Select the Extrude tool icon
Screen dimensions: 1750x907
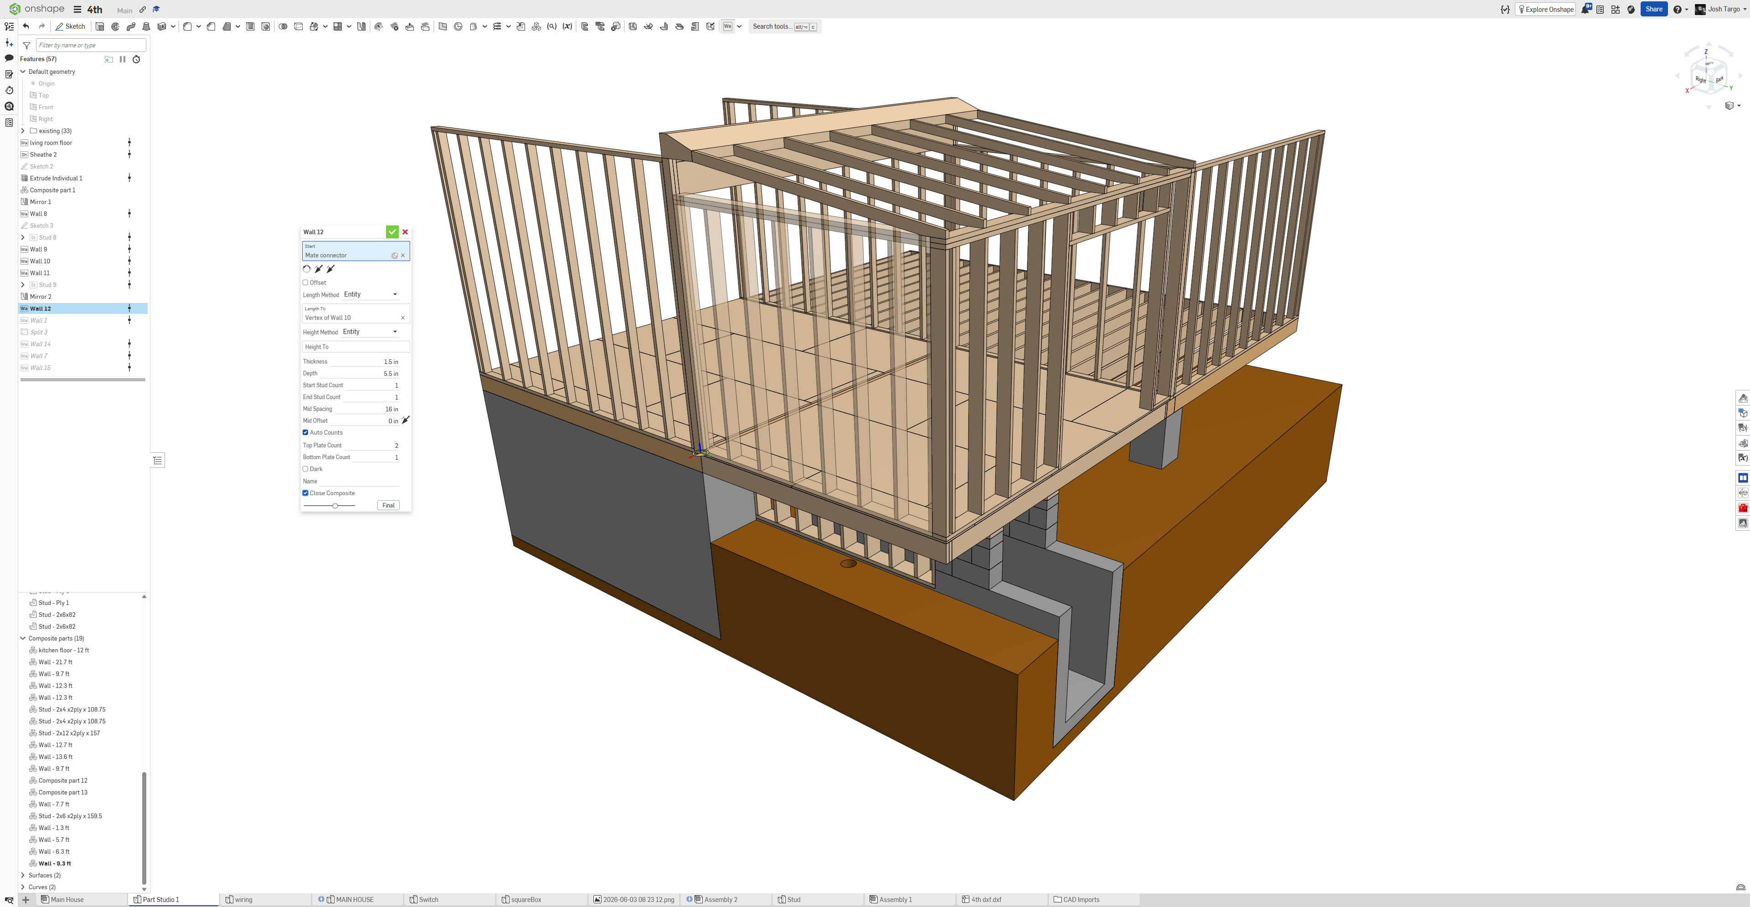coord(100,26)
